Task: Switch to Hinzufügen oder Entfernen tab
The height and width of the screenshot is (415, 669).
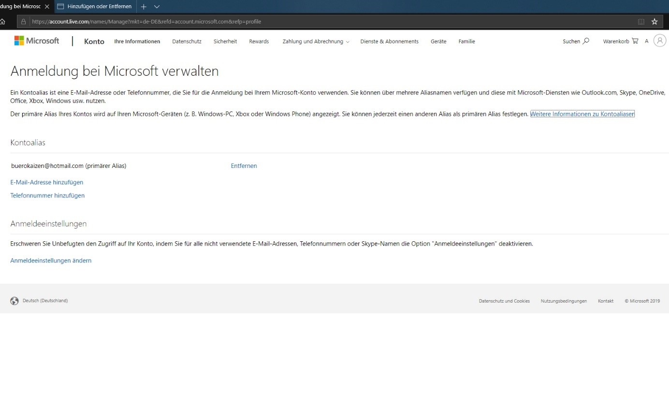Action: (x=95, y=7)
